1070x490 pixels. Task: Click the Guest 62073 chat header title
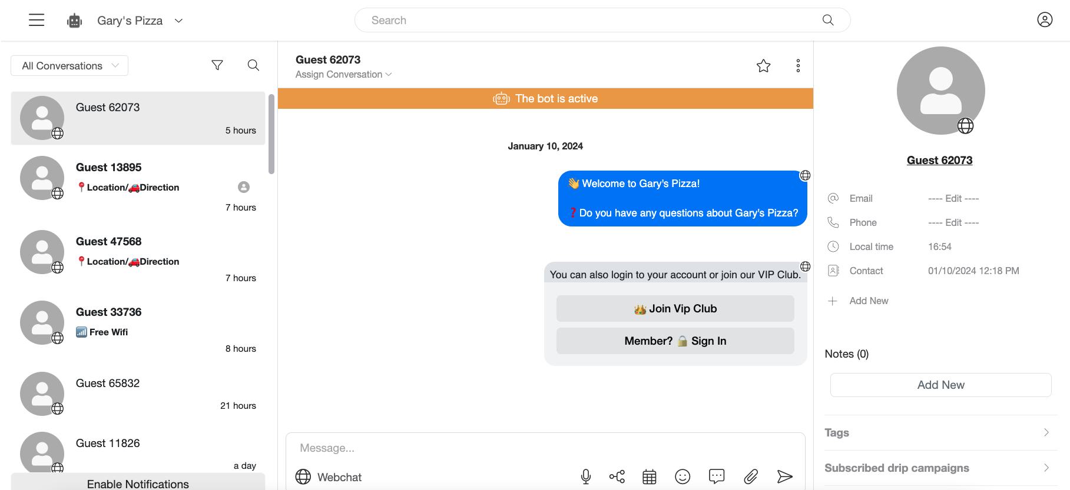(328, 59)
